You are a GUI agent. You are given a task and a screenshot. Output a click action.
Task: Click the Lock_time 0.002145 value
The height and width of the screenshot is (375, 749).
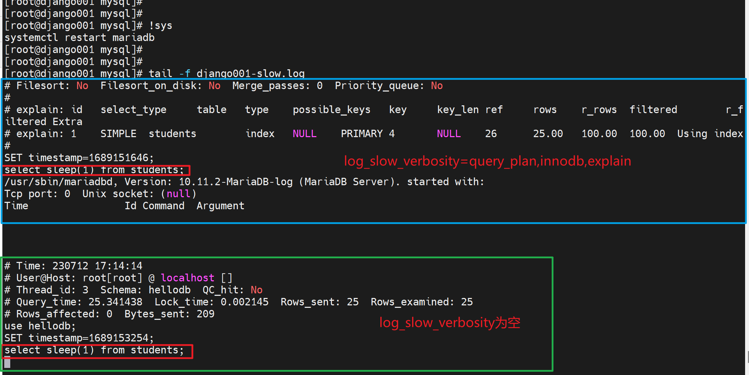244,302
